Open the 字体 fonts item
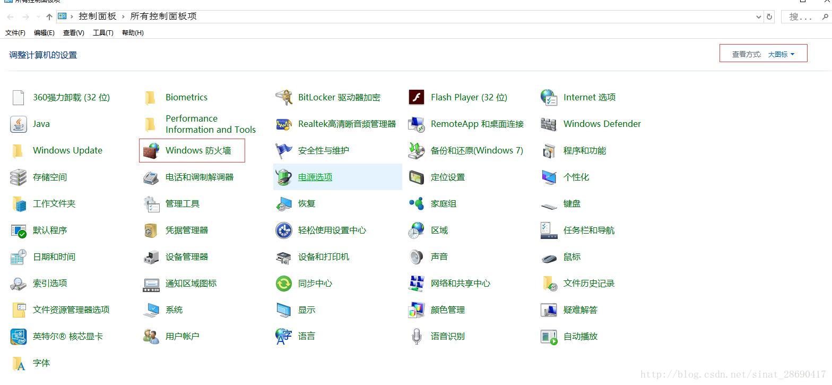Screen dimensions: 832x385 coord(41,363)
